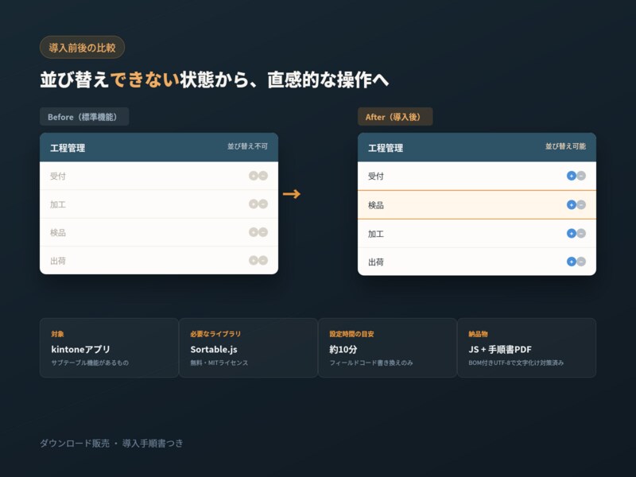
Task: Click the 納品物 card label
Action: tap(479, 334)
